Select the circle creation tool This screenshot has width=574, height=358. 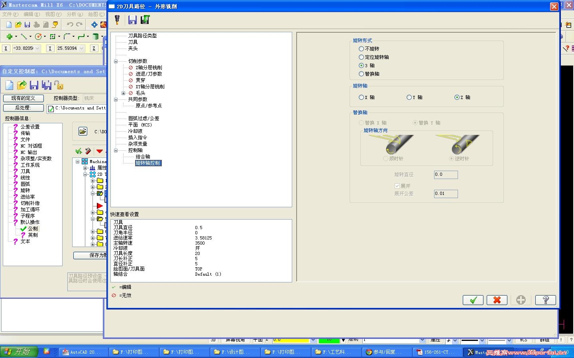pos(38,37)
